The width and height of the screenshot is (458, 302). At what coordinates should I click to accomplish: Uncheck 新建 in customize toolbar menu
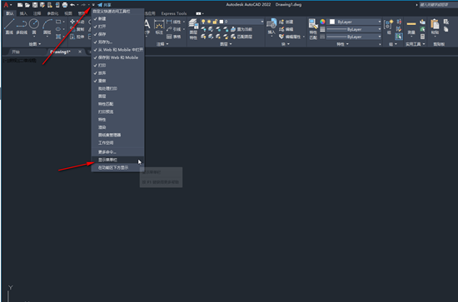pyautogui.click(x=117, y=18)
